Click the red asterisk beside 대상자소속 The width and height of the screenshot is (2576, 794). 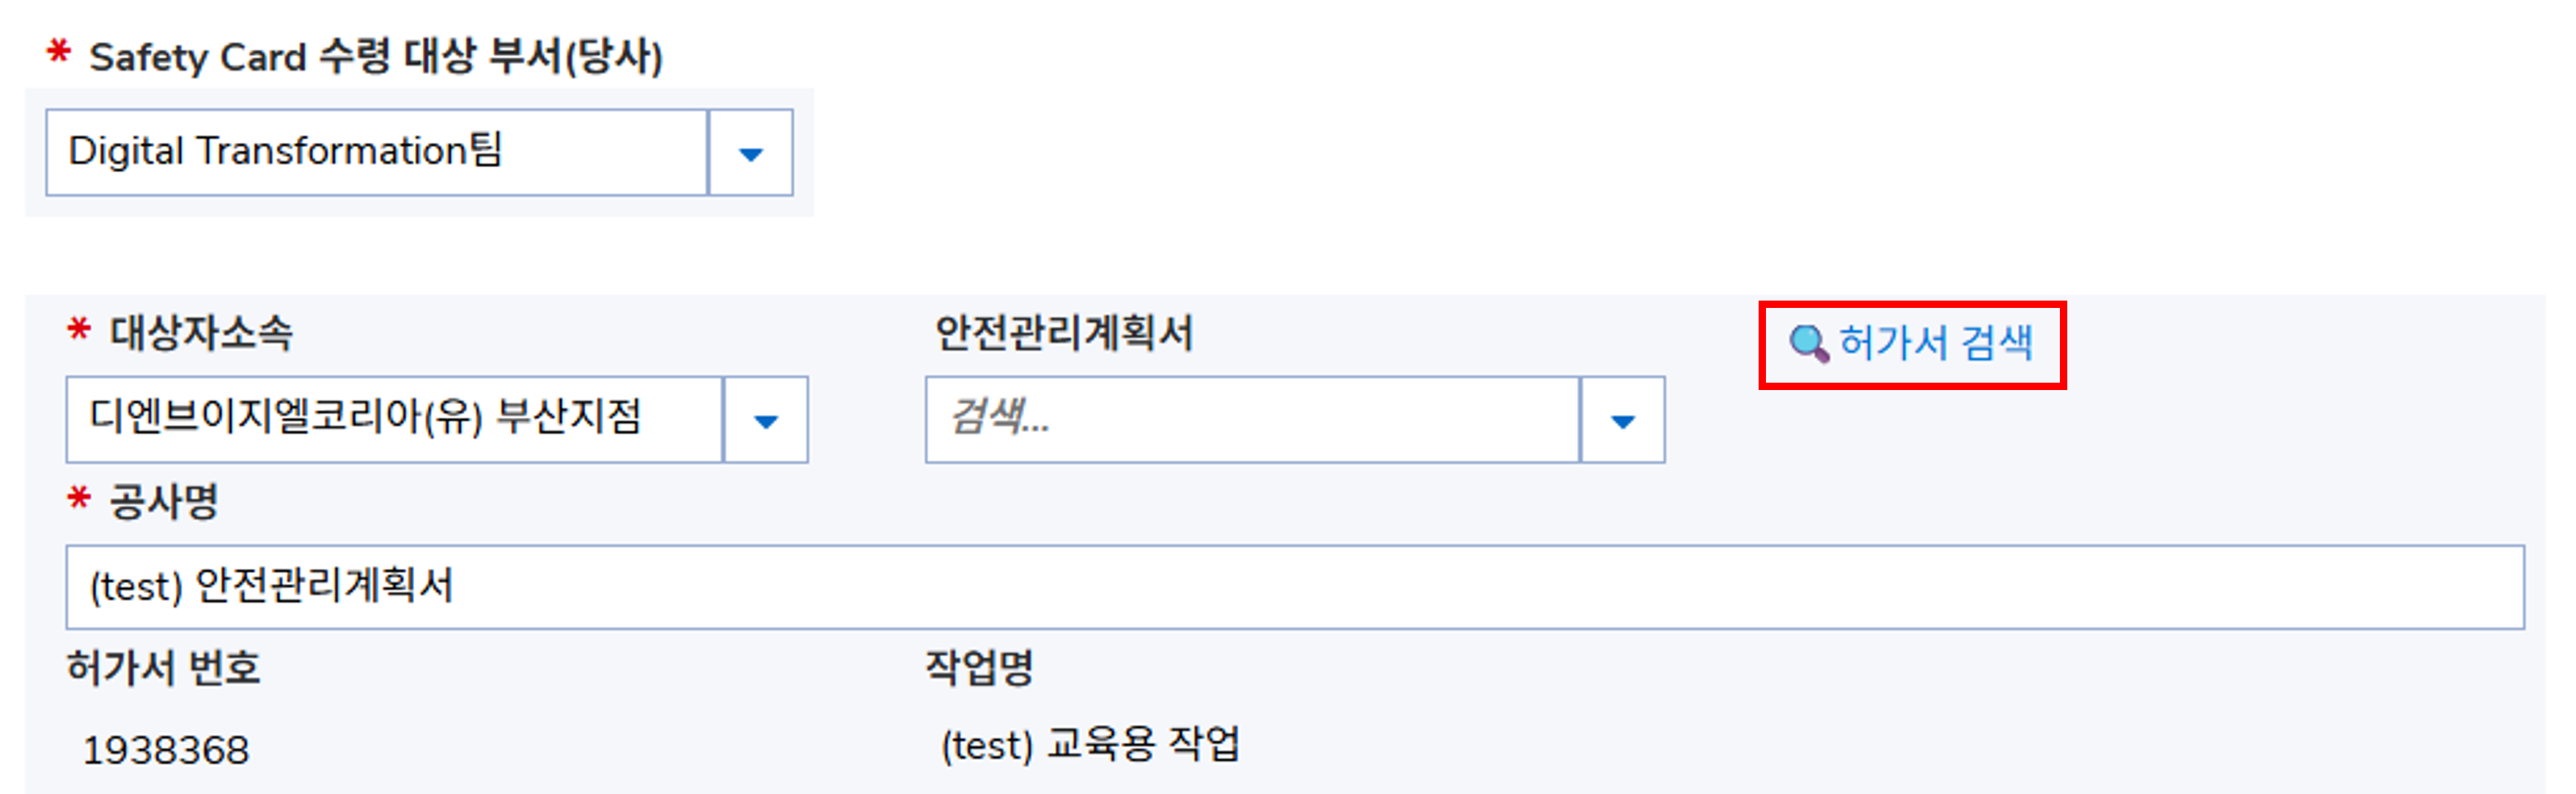click(79, 329)
